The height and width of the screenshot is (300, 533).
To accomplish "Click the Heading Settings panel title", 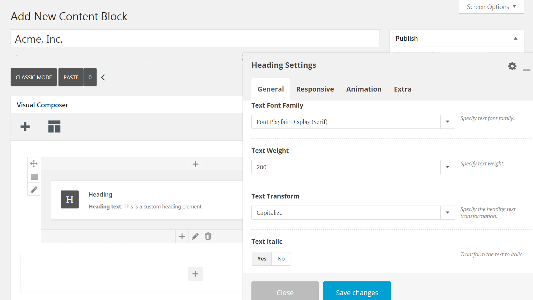I will coord(284,65).
